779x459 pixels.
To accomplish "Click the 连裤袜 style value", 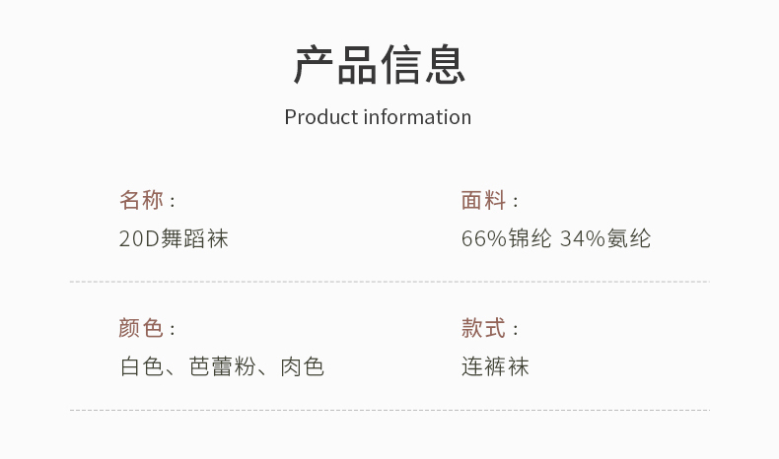I will point(495,367).
